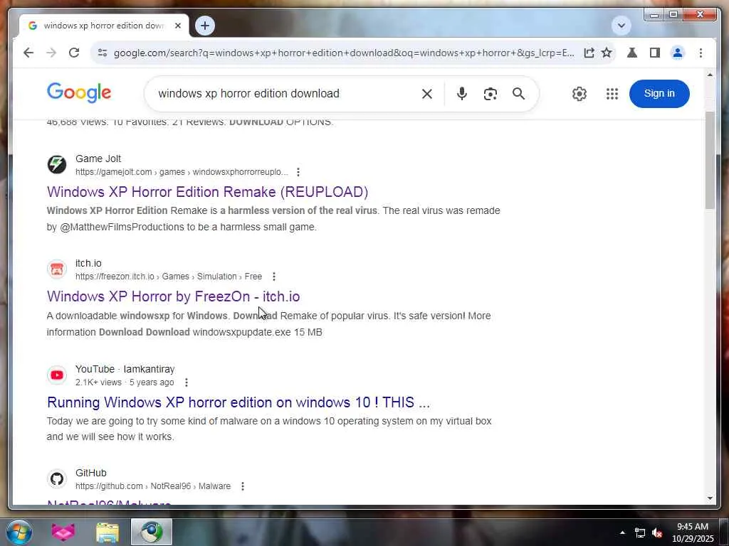Close the windows xp horror edition tab

point(177,26)
